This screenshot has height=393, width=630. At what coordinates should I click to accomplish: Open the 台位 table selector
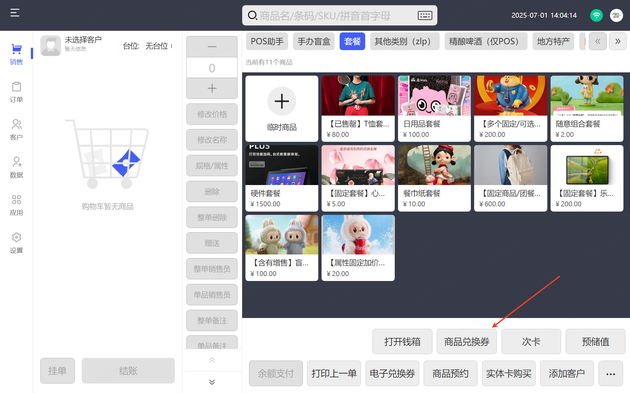[x=148, y=46]
